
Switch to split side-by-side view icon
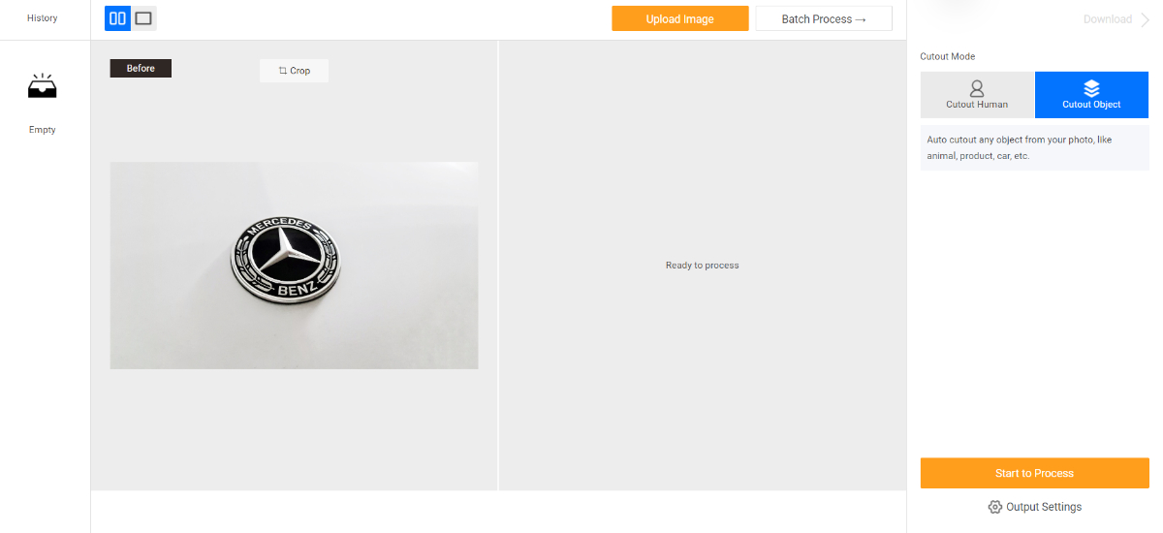[117, 17]
